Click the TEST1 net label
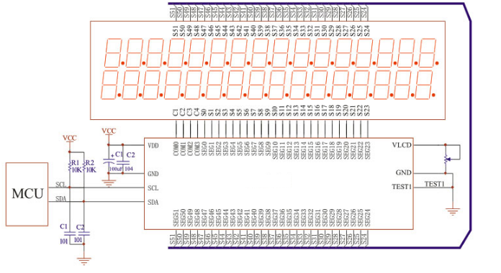The image size is (501, 273). coord(435,184)
